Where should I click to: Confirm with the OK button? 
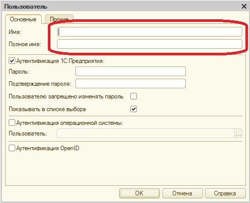point(140,193)
